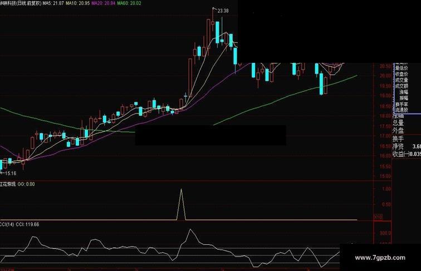Click the GG: 0.00 indicator value

(x=26, y=184)
